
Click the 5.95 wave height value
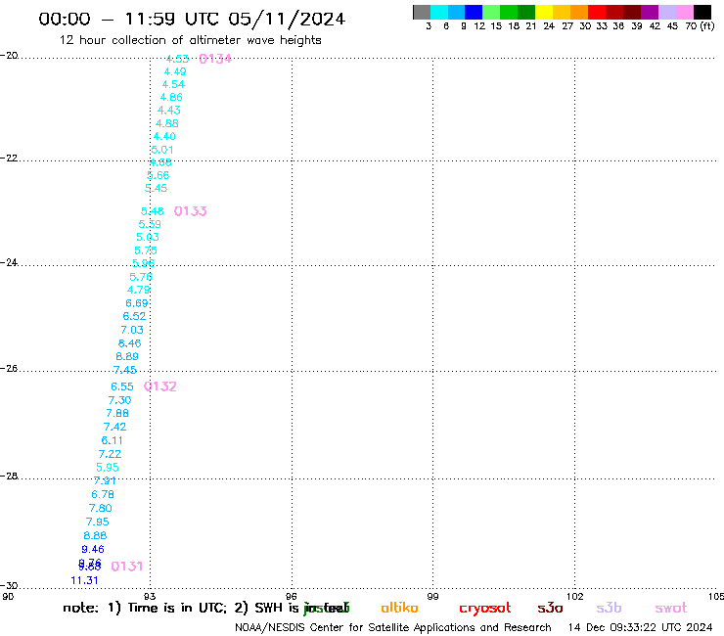point(108,467)
